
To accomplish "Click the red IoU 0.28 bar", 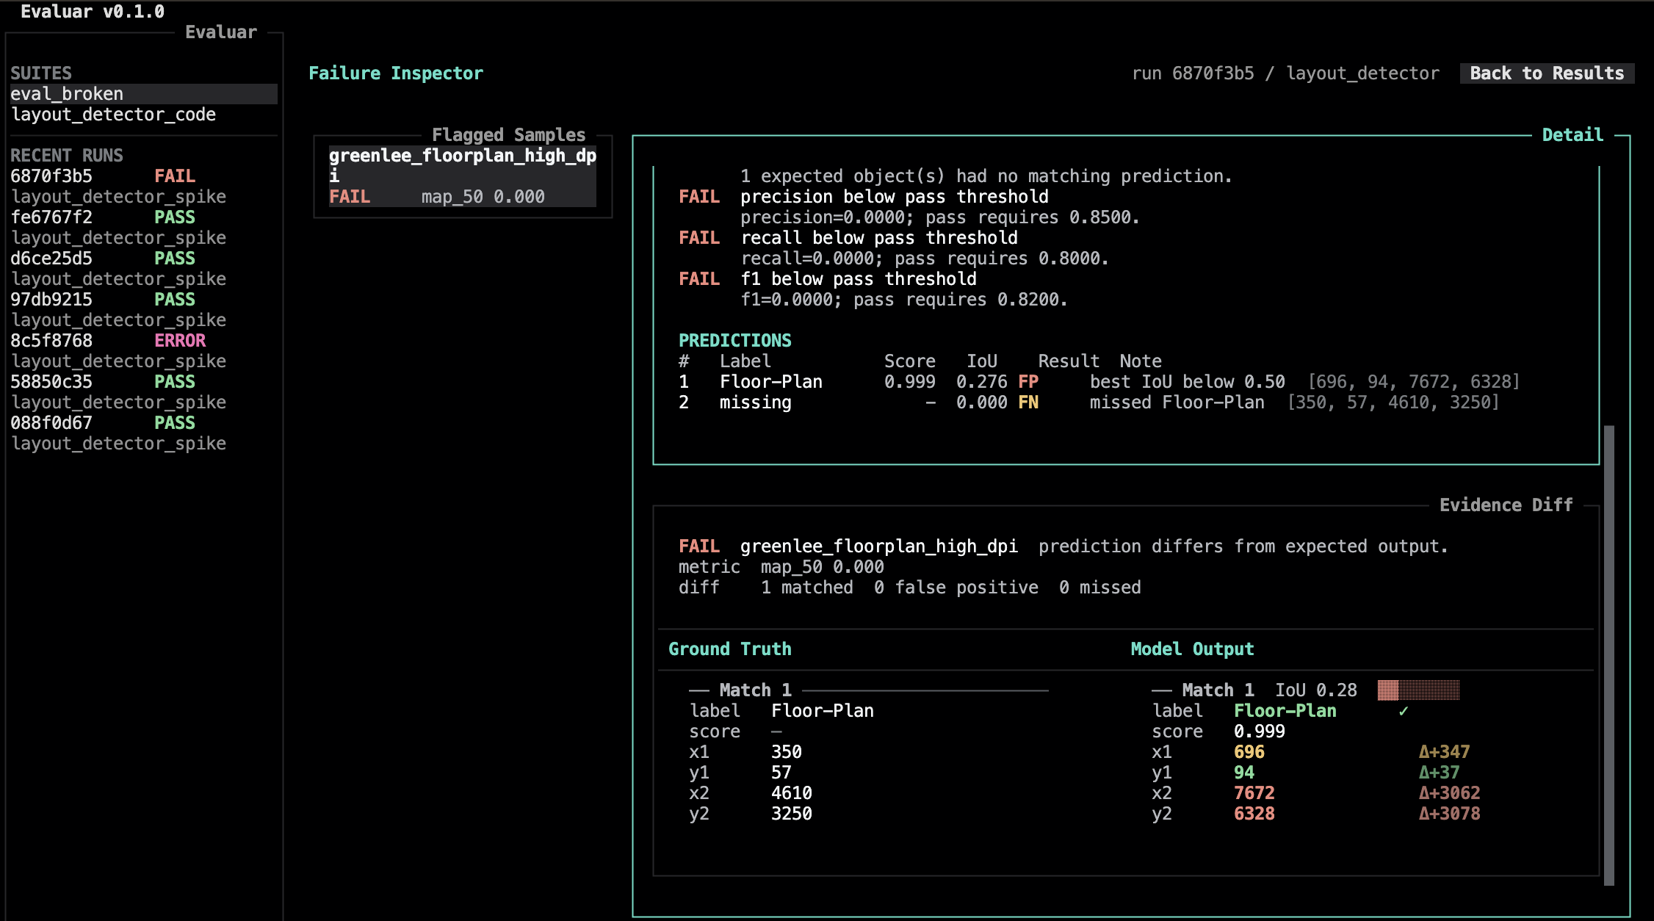I will [x=1418, y=690].
